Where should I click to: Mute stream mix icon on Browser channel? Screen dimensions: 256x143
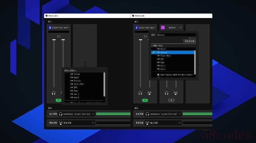pyautogui.click(x=176, y=93)
